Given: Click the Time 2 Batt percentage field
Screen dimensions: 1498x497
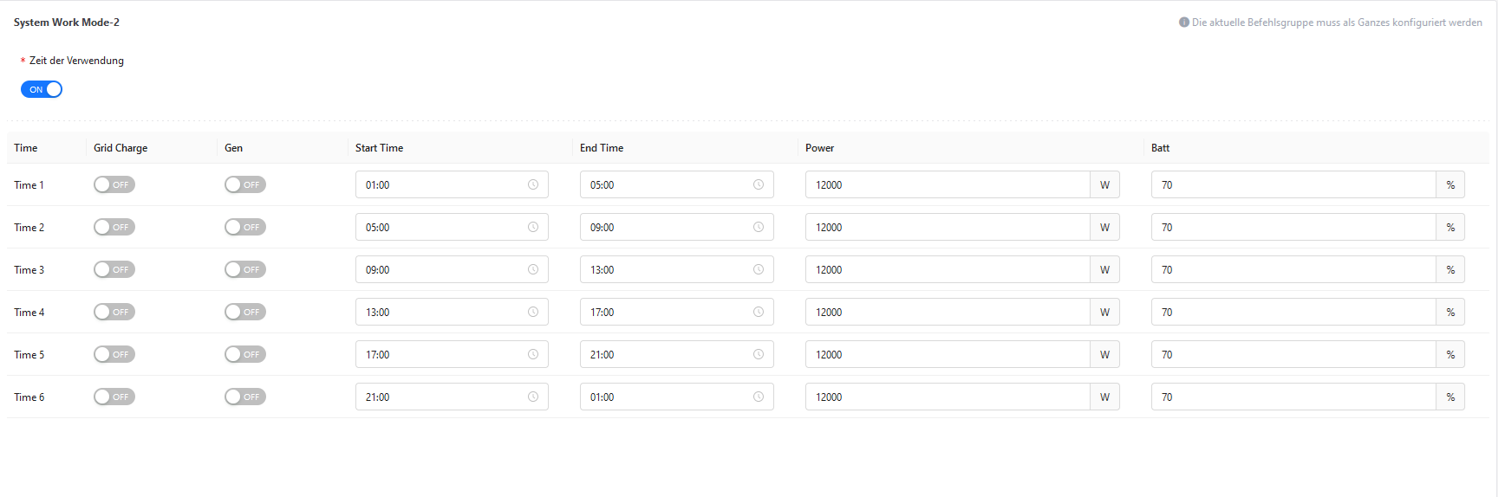Looking at the screenshot, I should coord(1293,227).
